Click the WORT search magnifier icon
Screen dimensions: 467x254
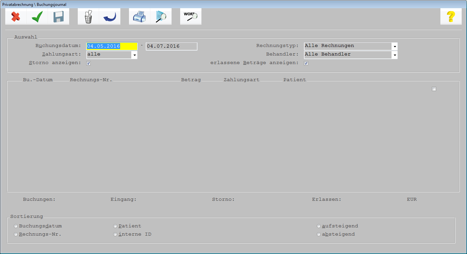[191, 16]
